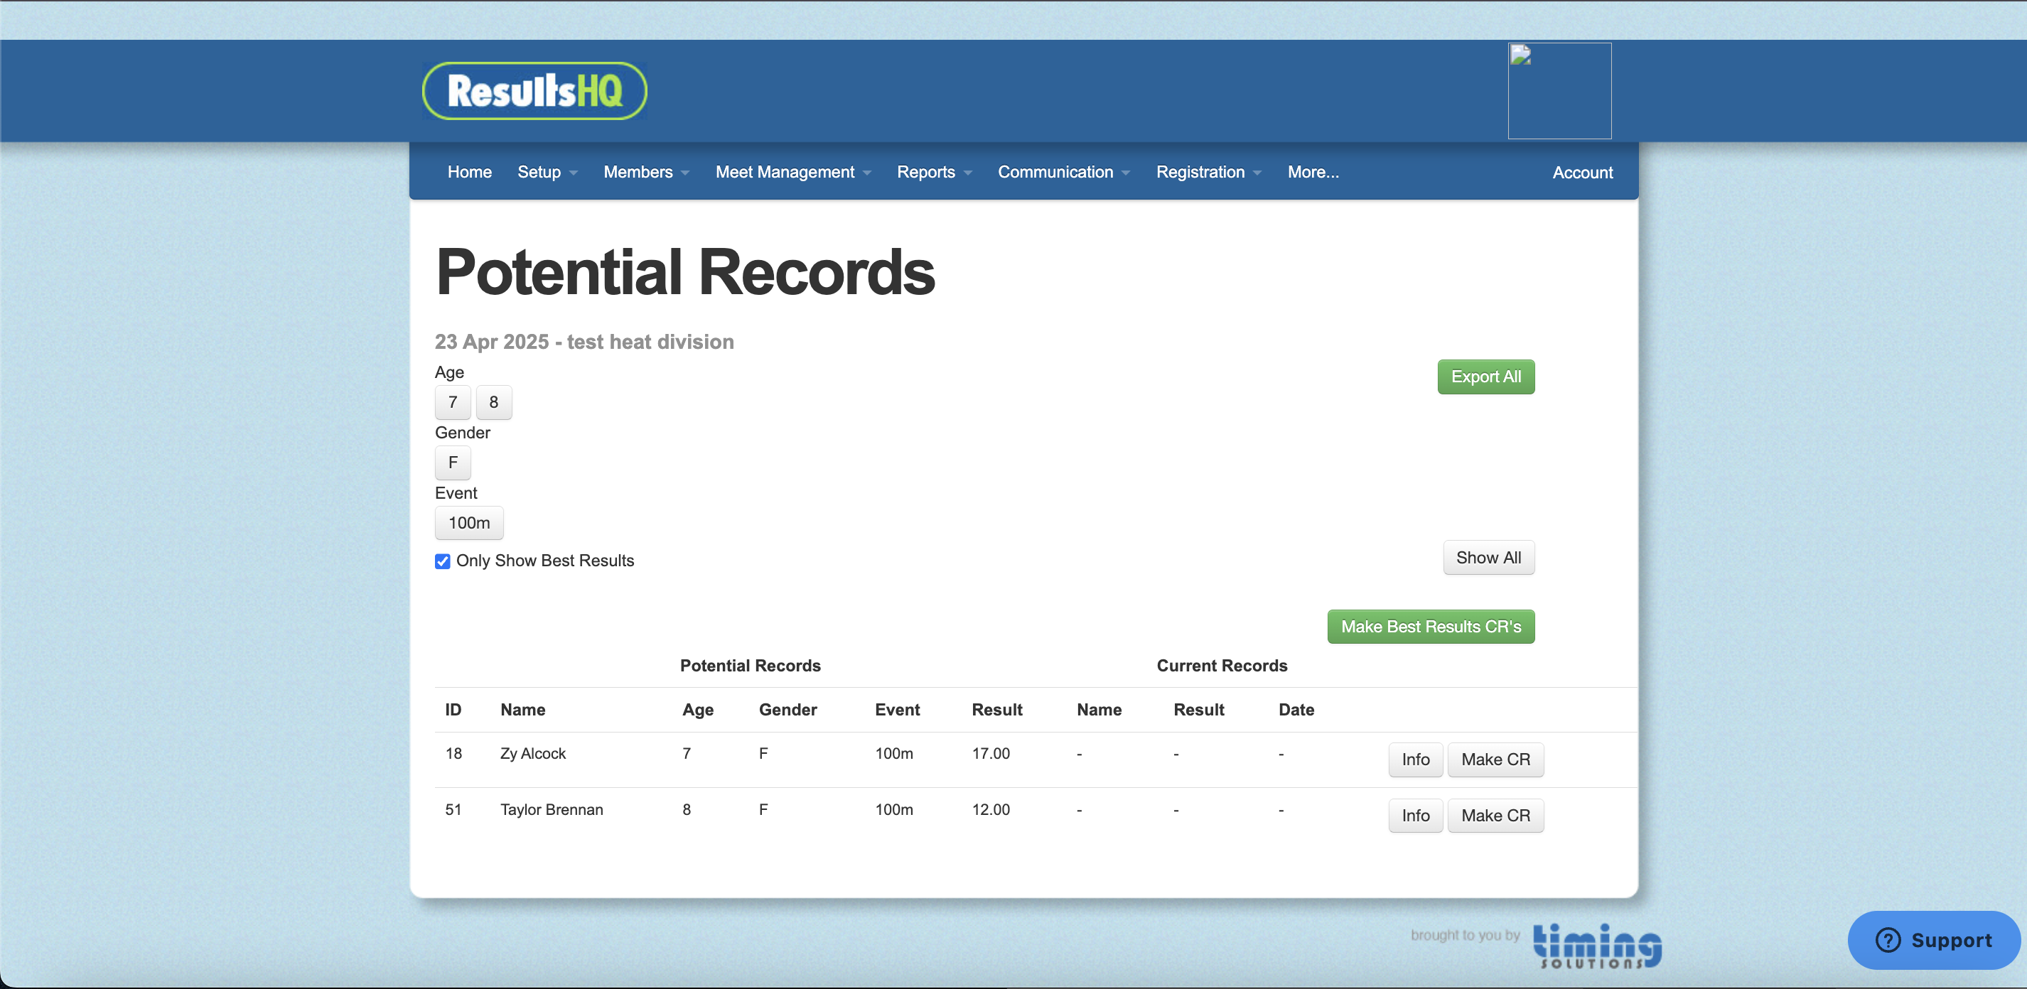Expand the Communication dropdown menu
This screenshot has width=2027, height=989.
[1064, 171]
